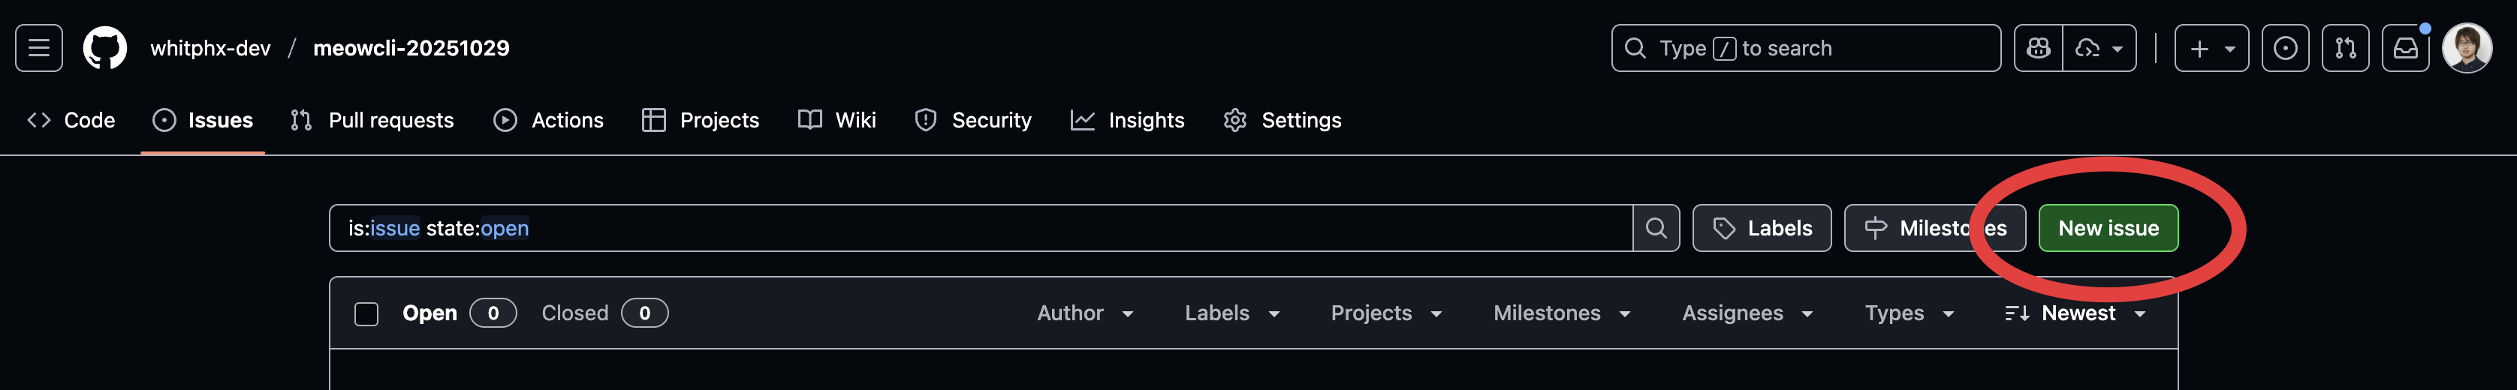The image size is (2517, 390).
Task: Focus the issue filter search field
Action: (981, 228)
